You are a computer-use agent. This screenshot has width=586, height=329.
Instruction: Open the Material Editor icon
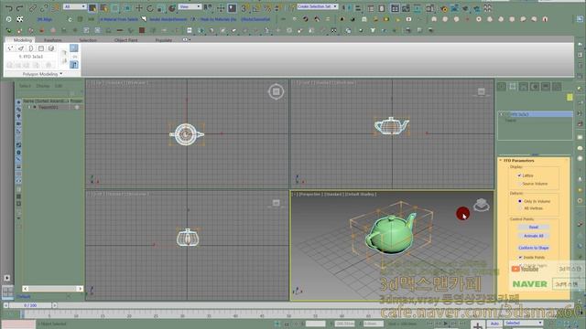[x=430, y=8]
